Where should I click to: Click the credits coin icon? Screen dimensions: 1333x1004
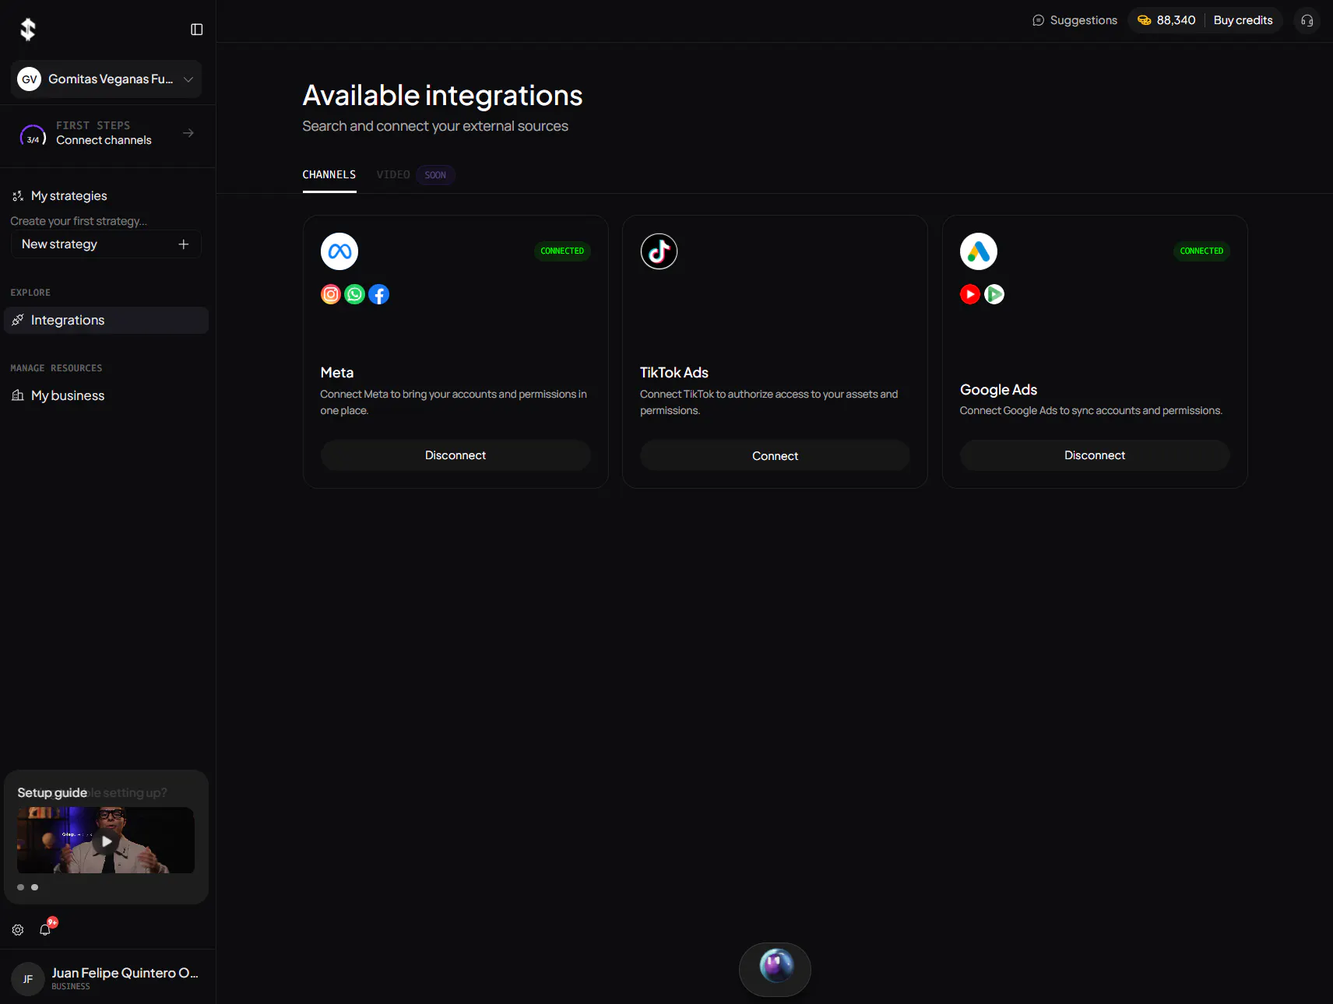(x=1144, y=20)
